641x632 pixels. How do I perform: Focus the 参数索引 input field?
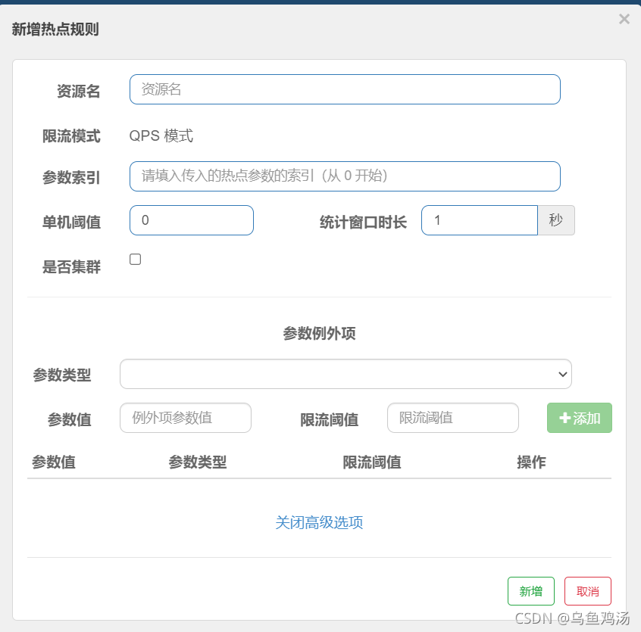click(345, 176)
